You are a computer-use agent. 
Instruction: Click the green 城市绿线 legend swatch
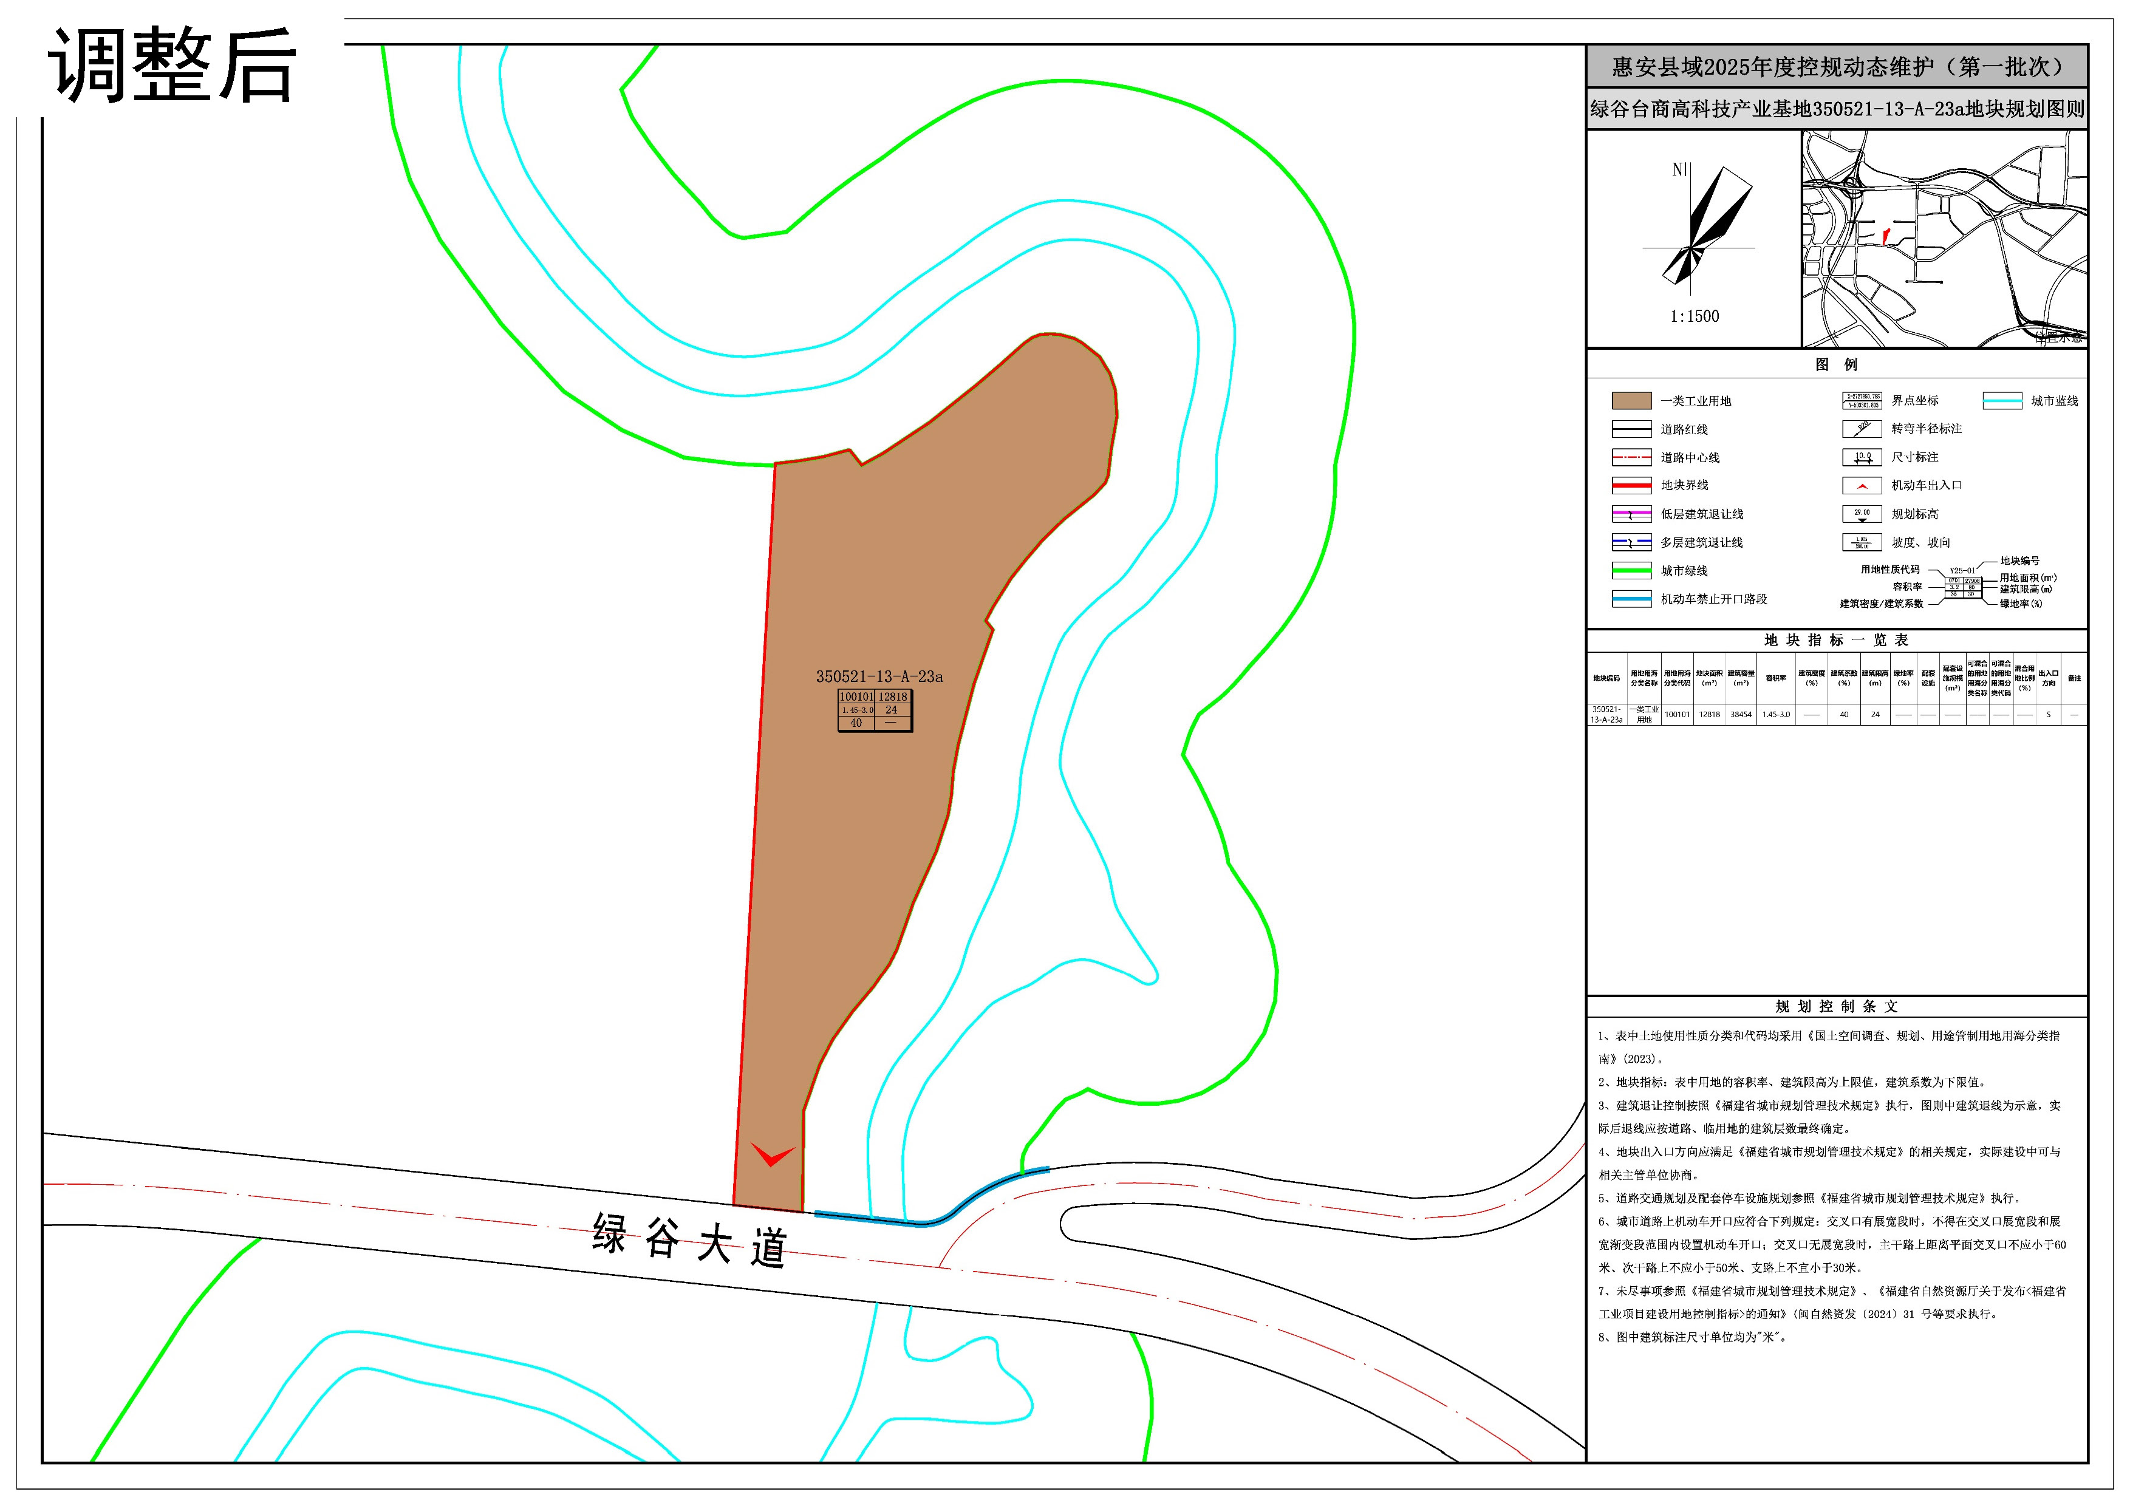[x=1631, y=570]
